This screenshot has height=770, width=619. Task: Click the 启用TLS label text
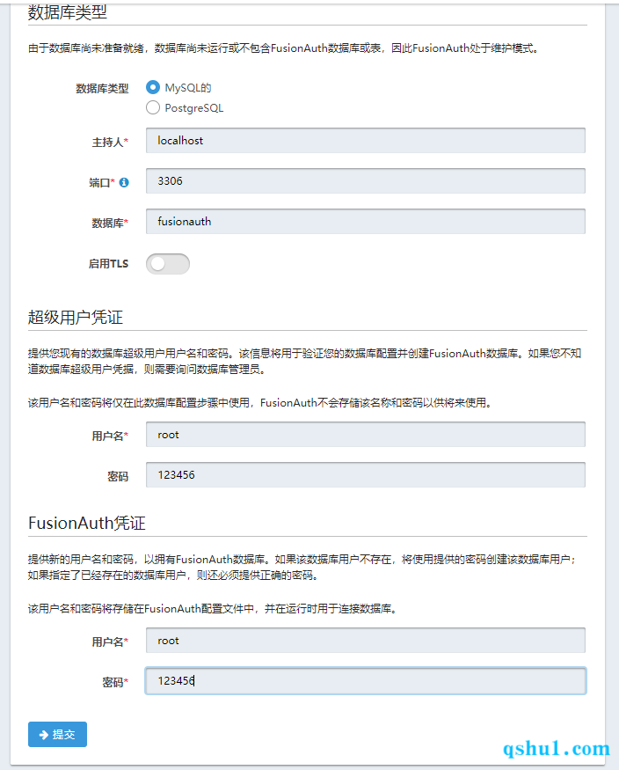click(x=108, y=264)
